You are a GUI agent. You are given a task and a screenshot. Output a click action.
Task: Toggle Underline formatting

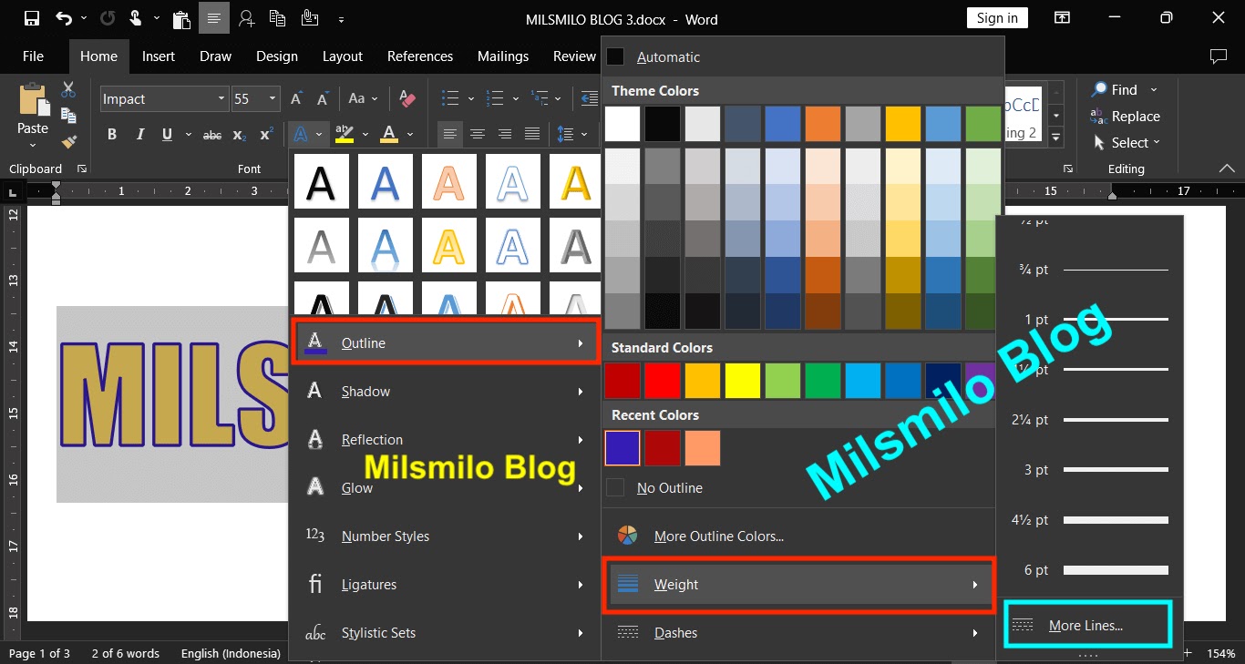[167, 135]
